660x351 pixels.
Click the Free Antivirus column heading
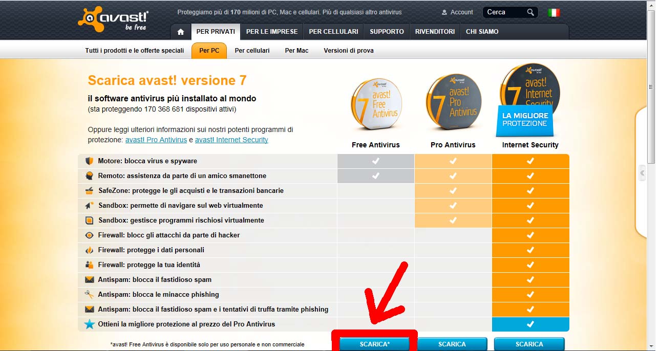[x=376, y=145]
